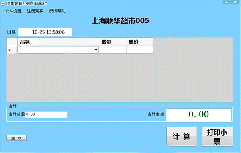
Task: Click the printer icon in title bar
Action: tap(3, 3)
